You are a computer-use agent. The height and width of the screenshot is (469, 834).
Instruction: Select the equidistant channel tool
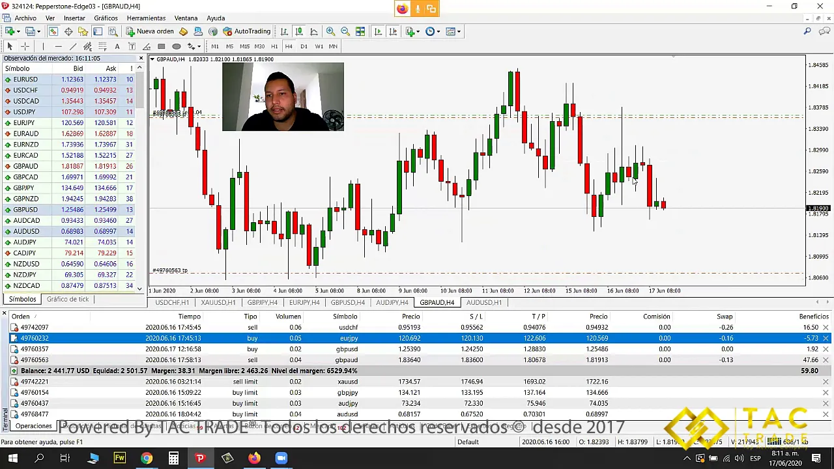coord(87,46)
